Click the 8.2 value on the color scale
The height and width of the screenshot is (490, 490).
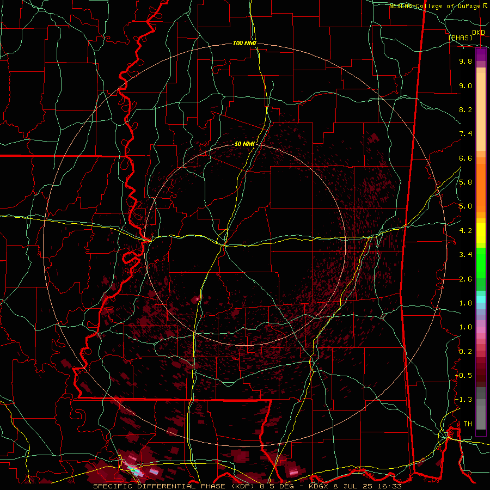click(465, 109)
